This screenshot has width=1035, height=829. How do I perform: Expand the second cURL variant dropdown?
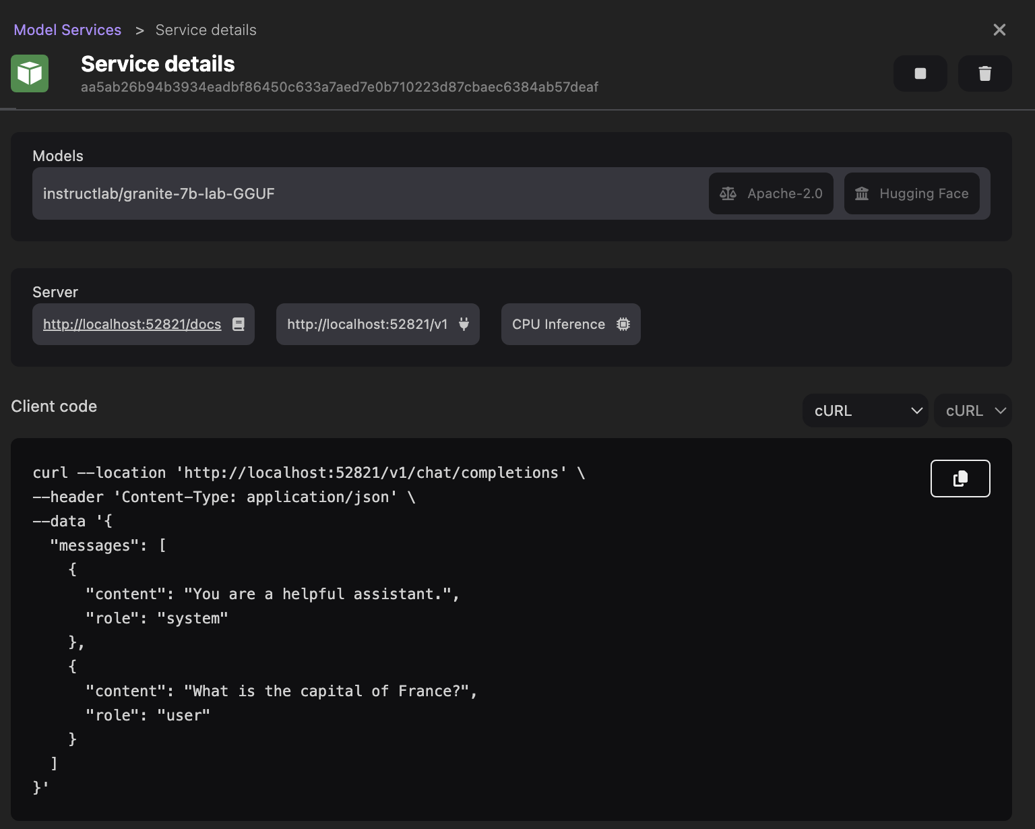(x=972, y=410)
